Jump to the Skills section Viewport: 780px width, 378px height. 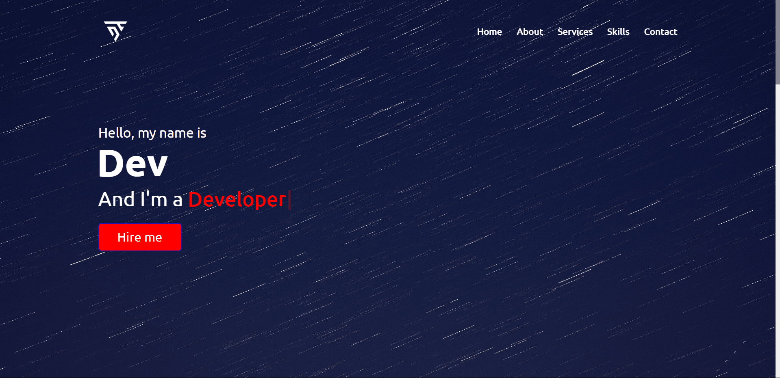pyautogui.click(x=618, y=32)
